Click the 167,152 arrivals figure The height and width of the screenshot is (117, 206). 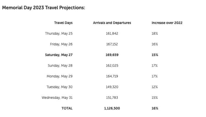(112, 44)
